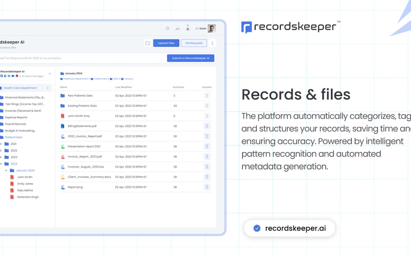Open actions menu for Client_Invoices_Summary.docx
This screenshot has width=411, height=257.
pos(207,177)
